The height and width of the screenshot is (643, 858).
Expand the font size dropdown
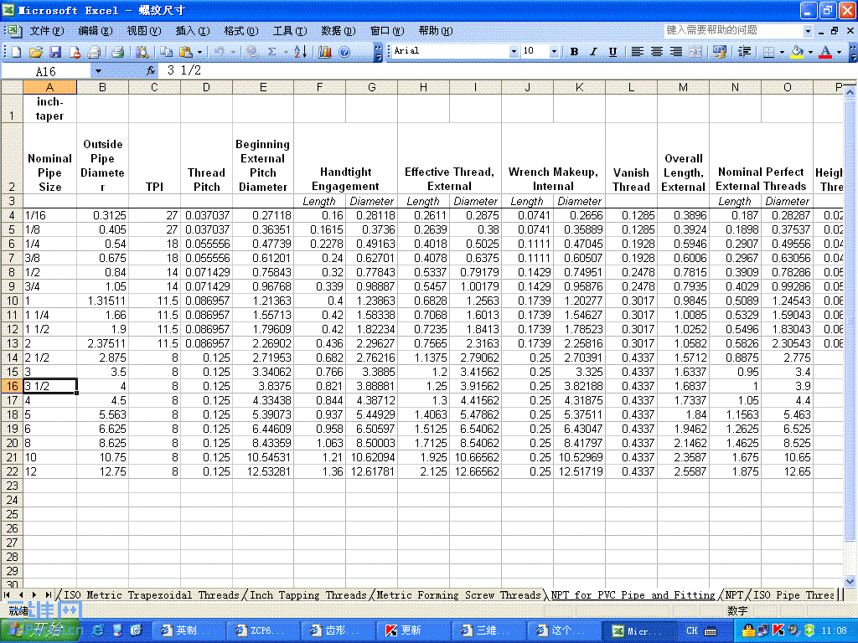coord(554,51)
